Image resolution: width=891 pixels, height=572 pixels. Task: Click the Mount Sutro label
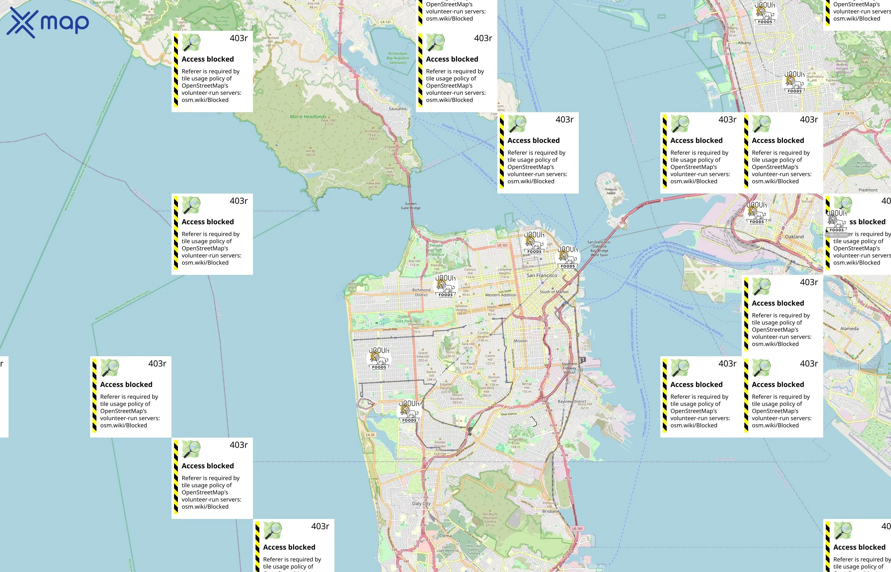point(450,352)
